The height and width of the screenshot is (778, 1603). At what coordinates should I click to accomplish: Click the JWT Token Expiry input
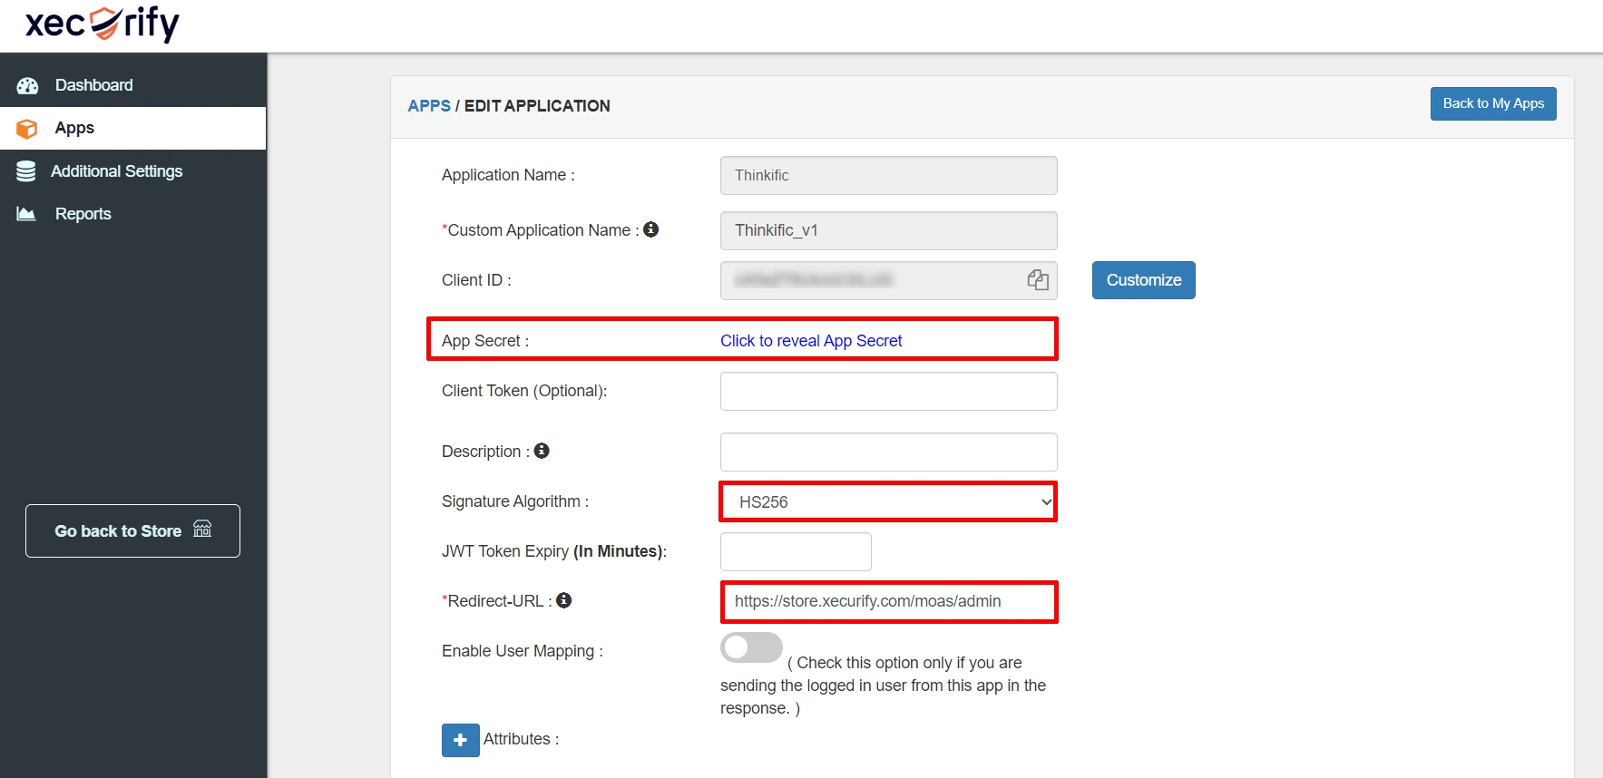[x=796, y=551]
